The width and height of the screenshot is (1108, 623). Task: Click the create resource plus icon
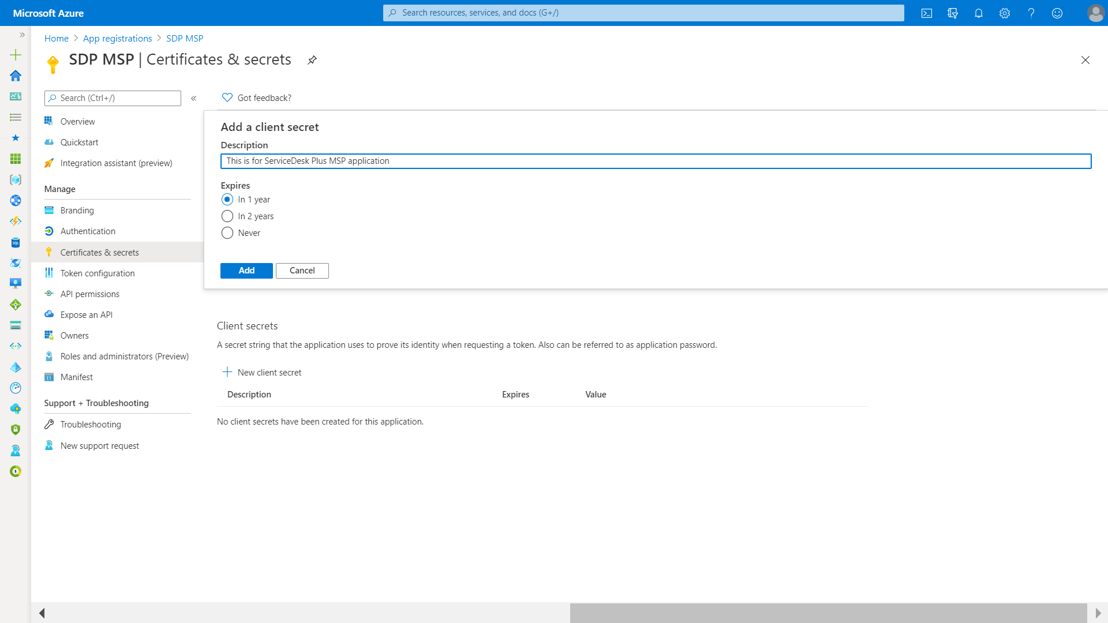[x=16, y=55]
